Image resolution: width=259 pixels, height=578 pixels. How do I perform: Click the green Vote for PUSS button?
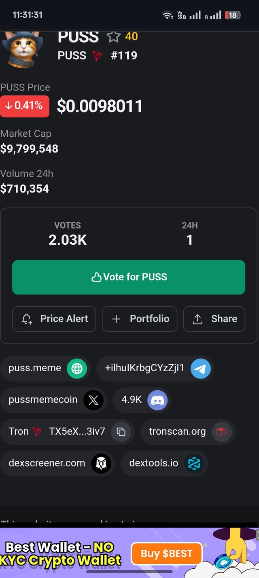[x=129, y=277]
